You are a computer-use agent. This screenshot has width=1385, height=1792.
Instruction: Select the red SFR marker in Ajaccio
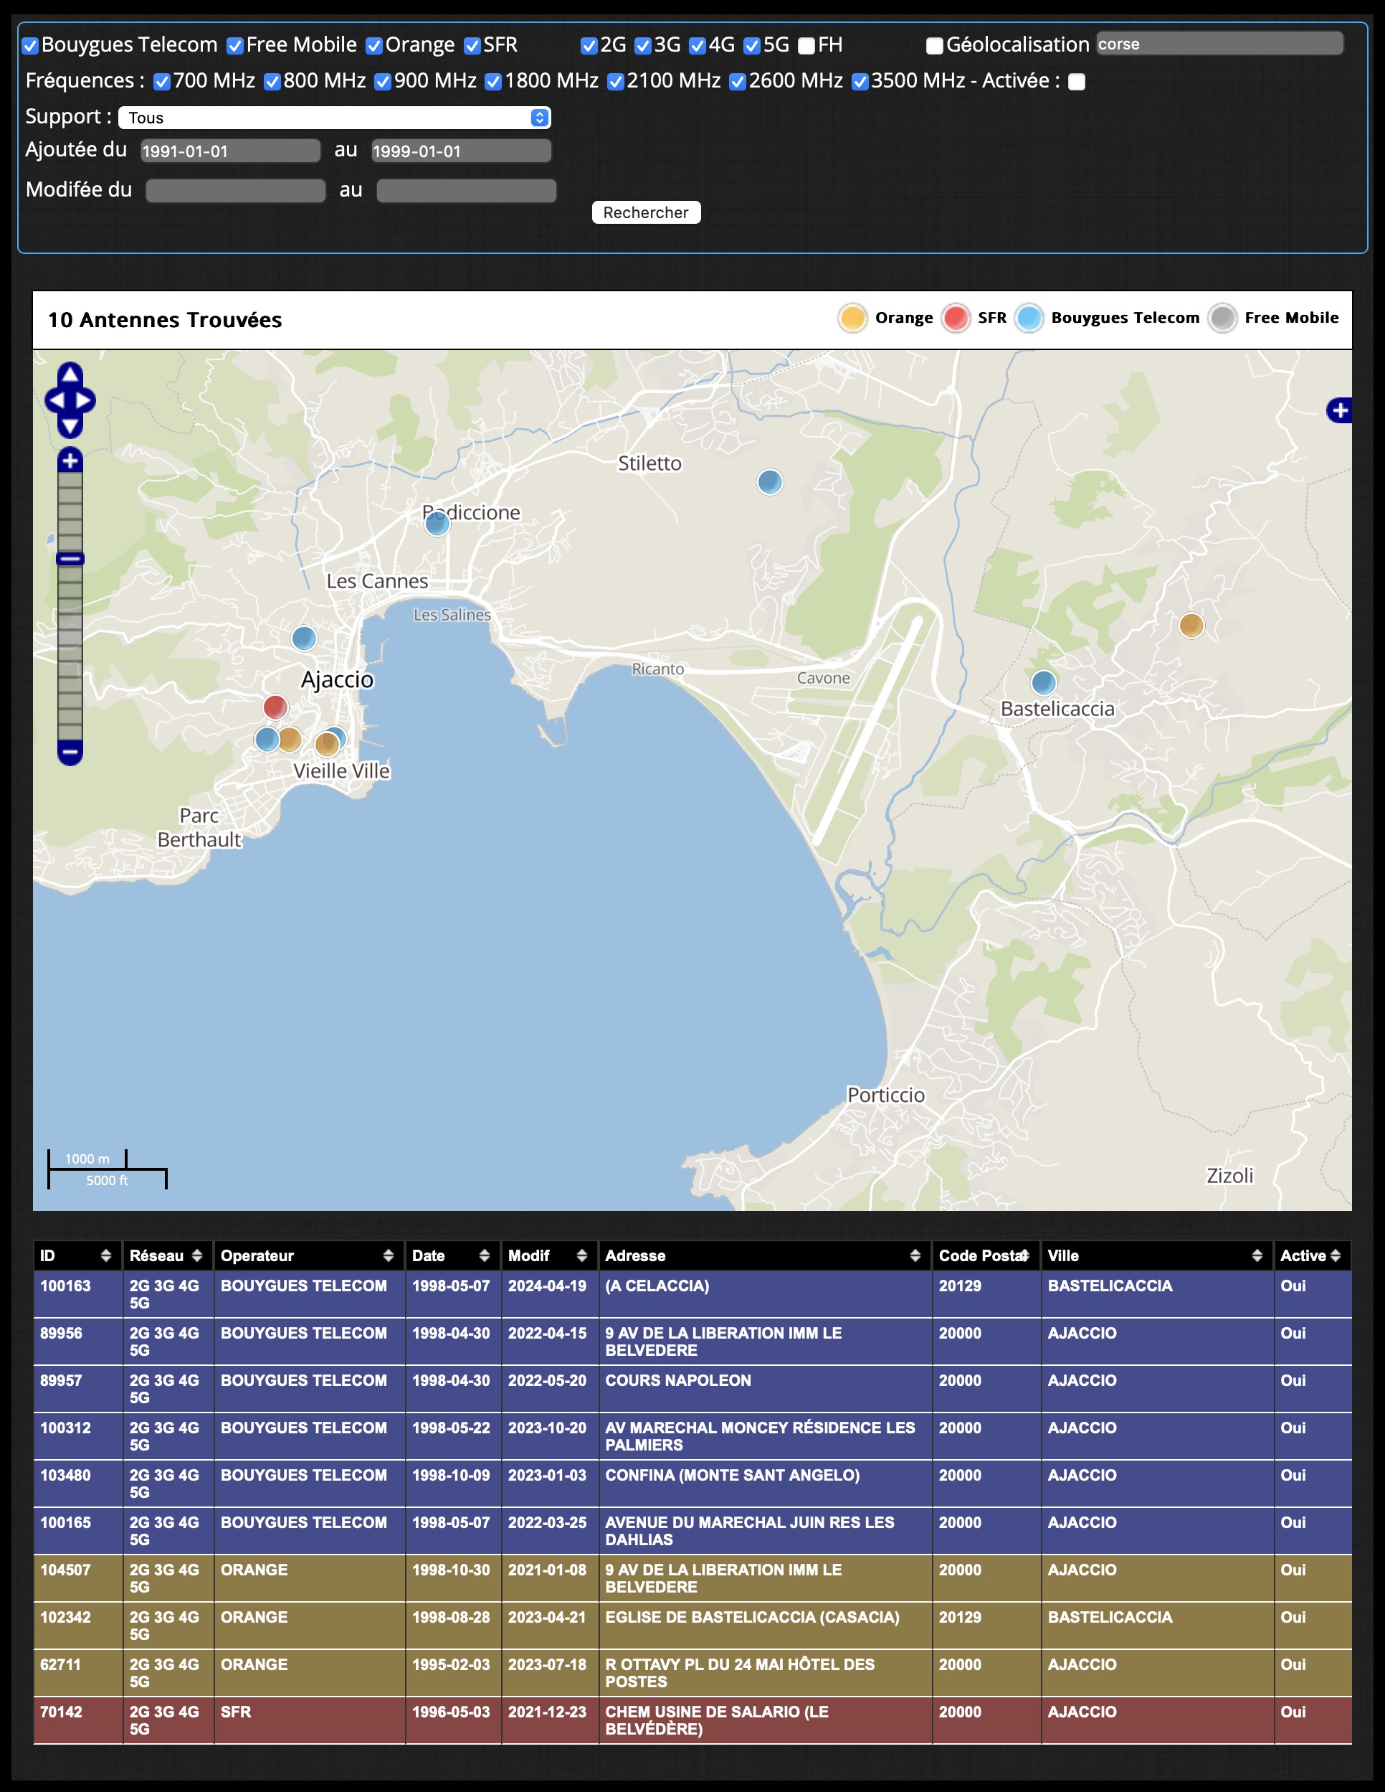pyautogui.click(x=275, y=707)
